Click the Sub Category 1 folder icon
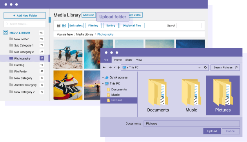247x142 pixels. pyautogui.click(x=11, y=45)
